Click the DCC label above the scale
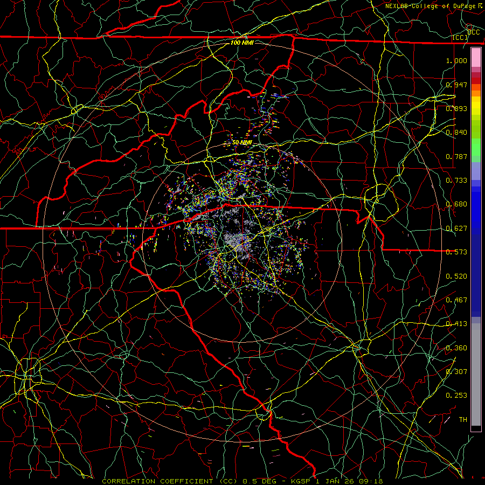 (x=474, y=32)
